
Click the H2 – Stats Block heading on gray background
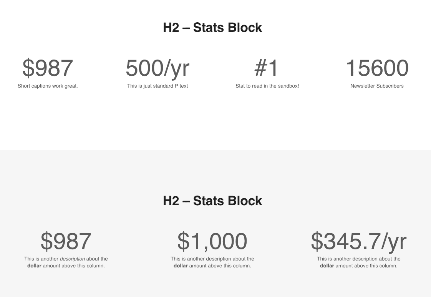pyautogui.click(x=212, y=201)
